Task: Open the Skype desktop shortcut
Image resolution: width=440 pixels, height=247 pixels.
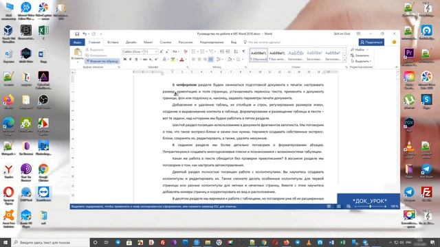Action: (426, 102)
